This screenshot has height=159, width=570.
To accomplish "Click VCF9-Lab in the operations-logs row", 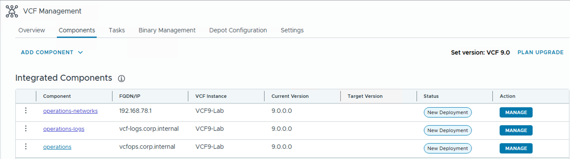I will coord(210,129).
